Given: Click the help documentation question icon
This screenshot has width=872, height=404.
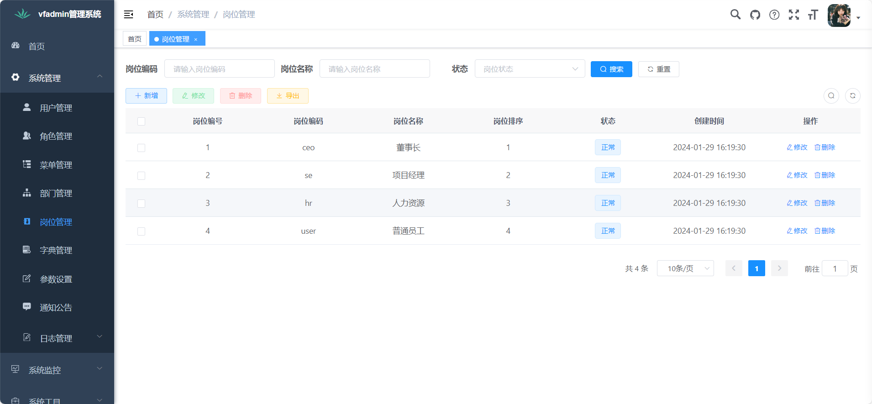Looking at the screenshot, I should point(774,15).
